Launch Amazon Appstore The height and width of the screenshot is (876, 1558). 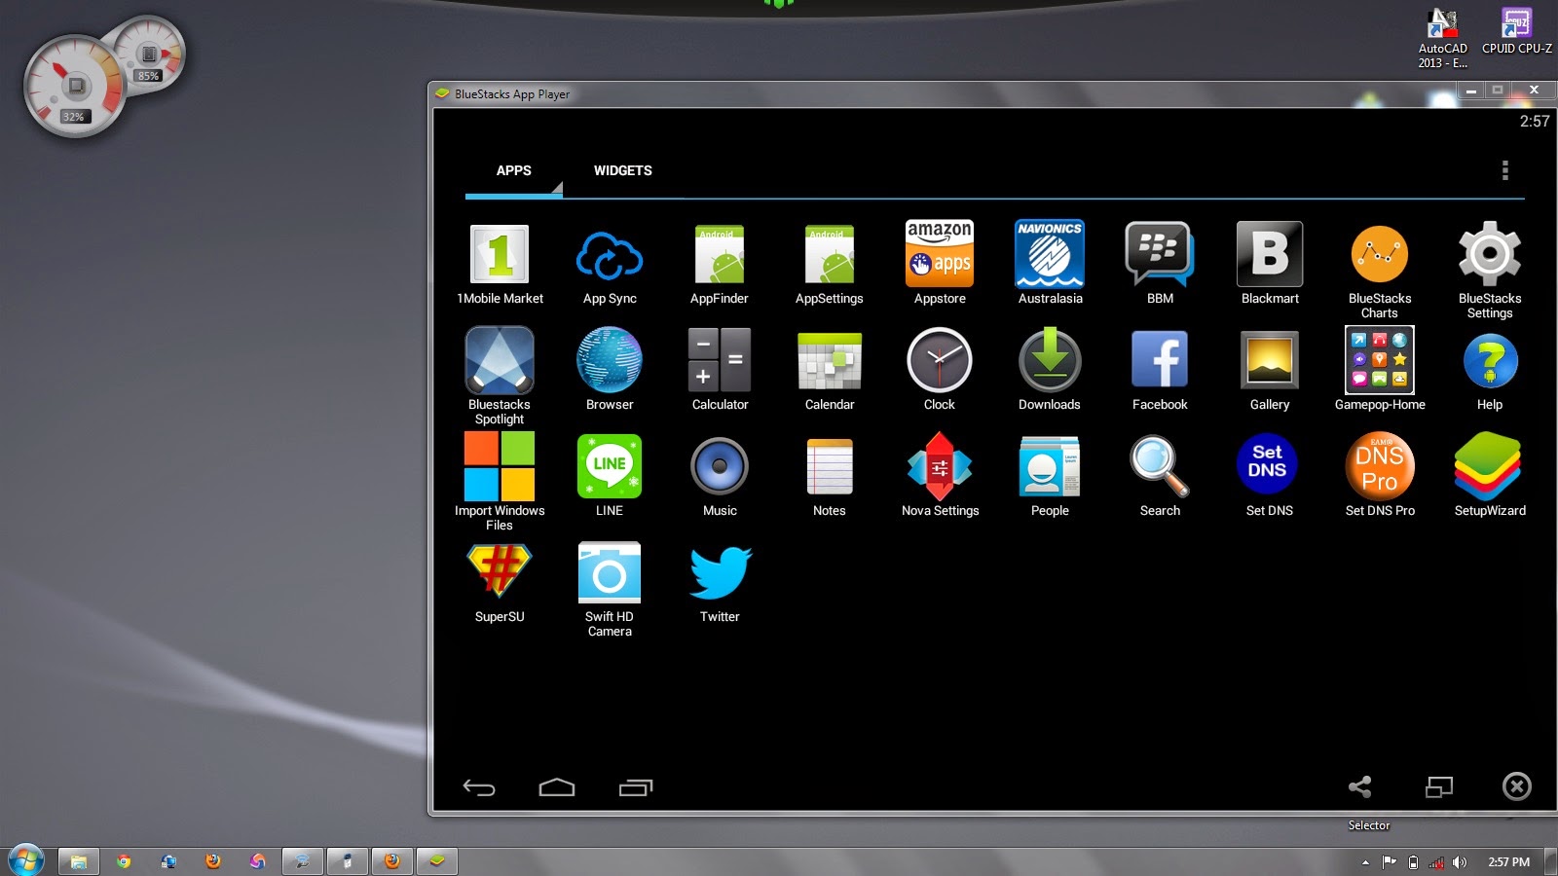[940, 253]
